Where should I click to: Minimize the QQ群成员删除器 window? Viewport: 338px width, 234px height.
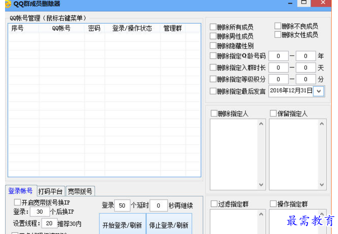tap(290, 3)
